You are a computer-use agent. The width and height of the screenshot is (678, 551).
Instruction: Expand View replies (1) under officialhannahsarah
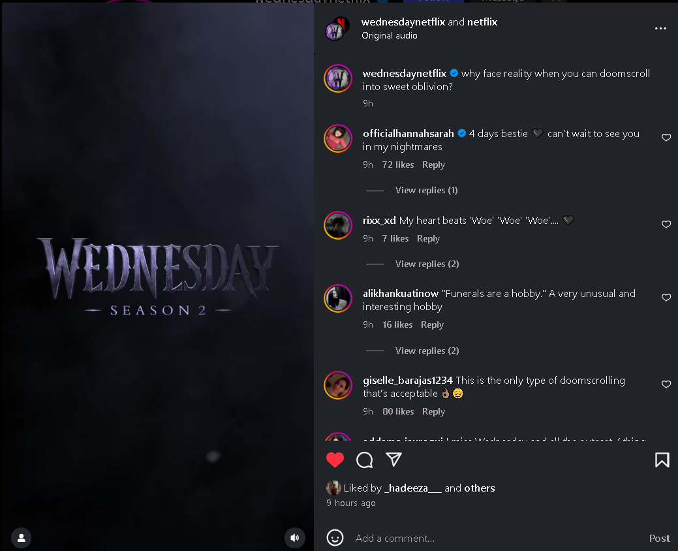click(x=426, y=190)
